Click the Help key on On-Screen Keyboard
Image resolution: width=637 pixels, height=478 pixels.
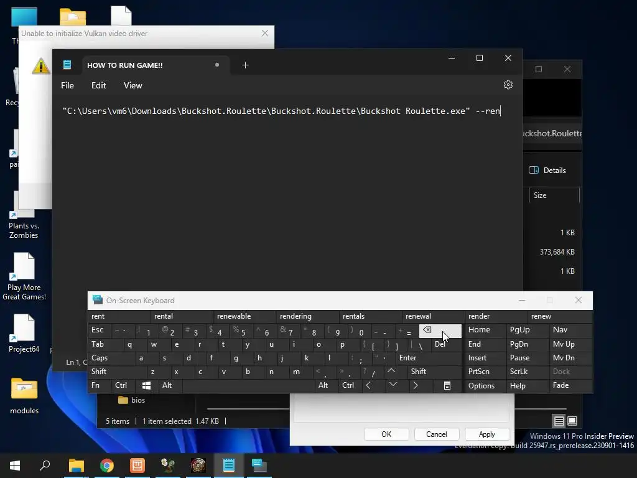[526, 385]
